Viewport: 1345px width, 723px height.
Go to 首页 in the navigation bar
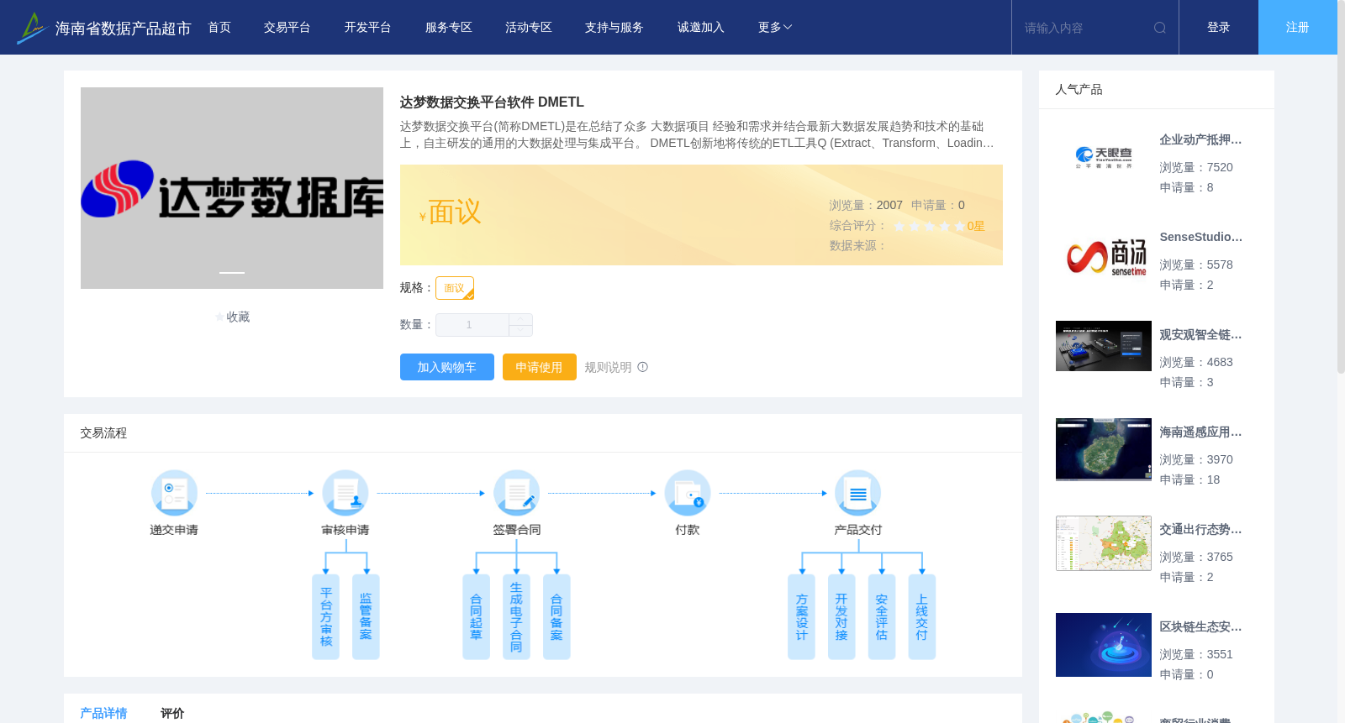(x=219, y=28)
